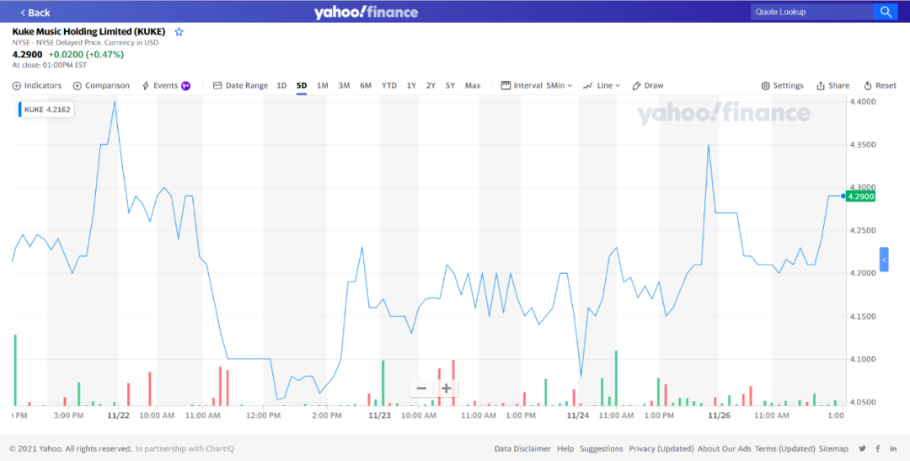
Task: Open Twitter link in footer
Action: tap(862, 449)
